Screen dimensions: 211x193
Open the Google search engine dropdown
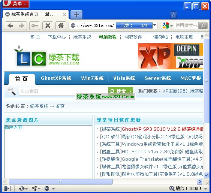click(167, 25)
